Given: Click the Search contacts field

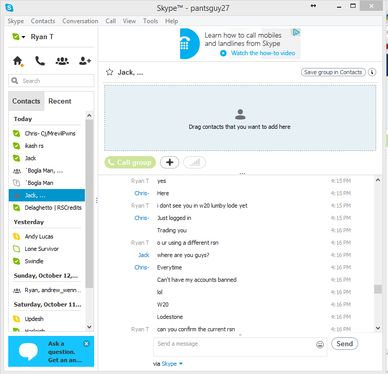Looking at the screenshot, I should pyautogui.click(x=51, y=81).
